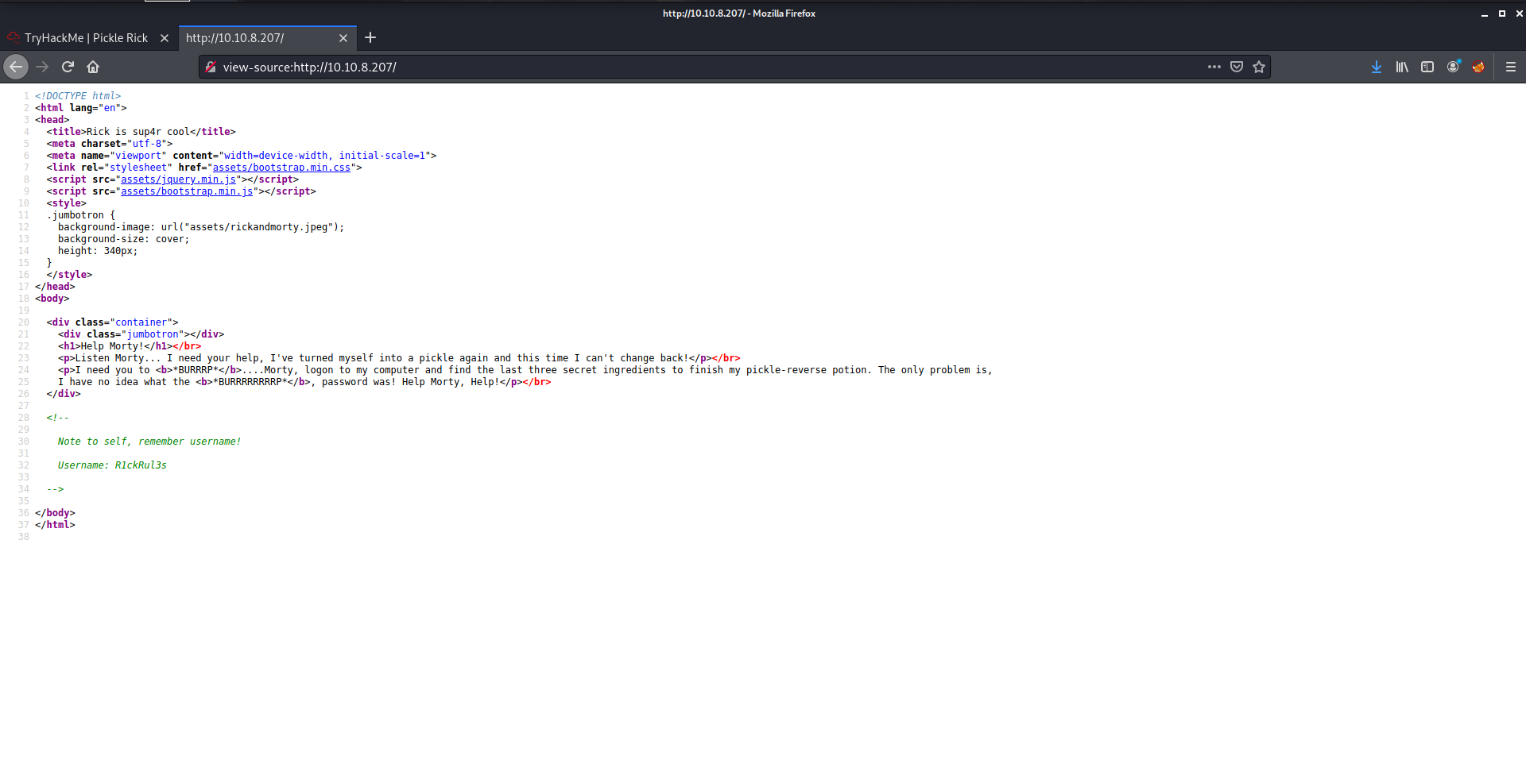The height and width of the screenshot is (760, 1526).
Task: Switch to the TryHackMe | Pickle Rick tab
Action: (x=87, y=38)
